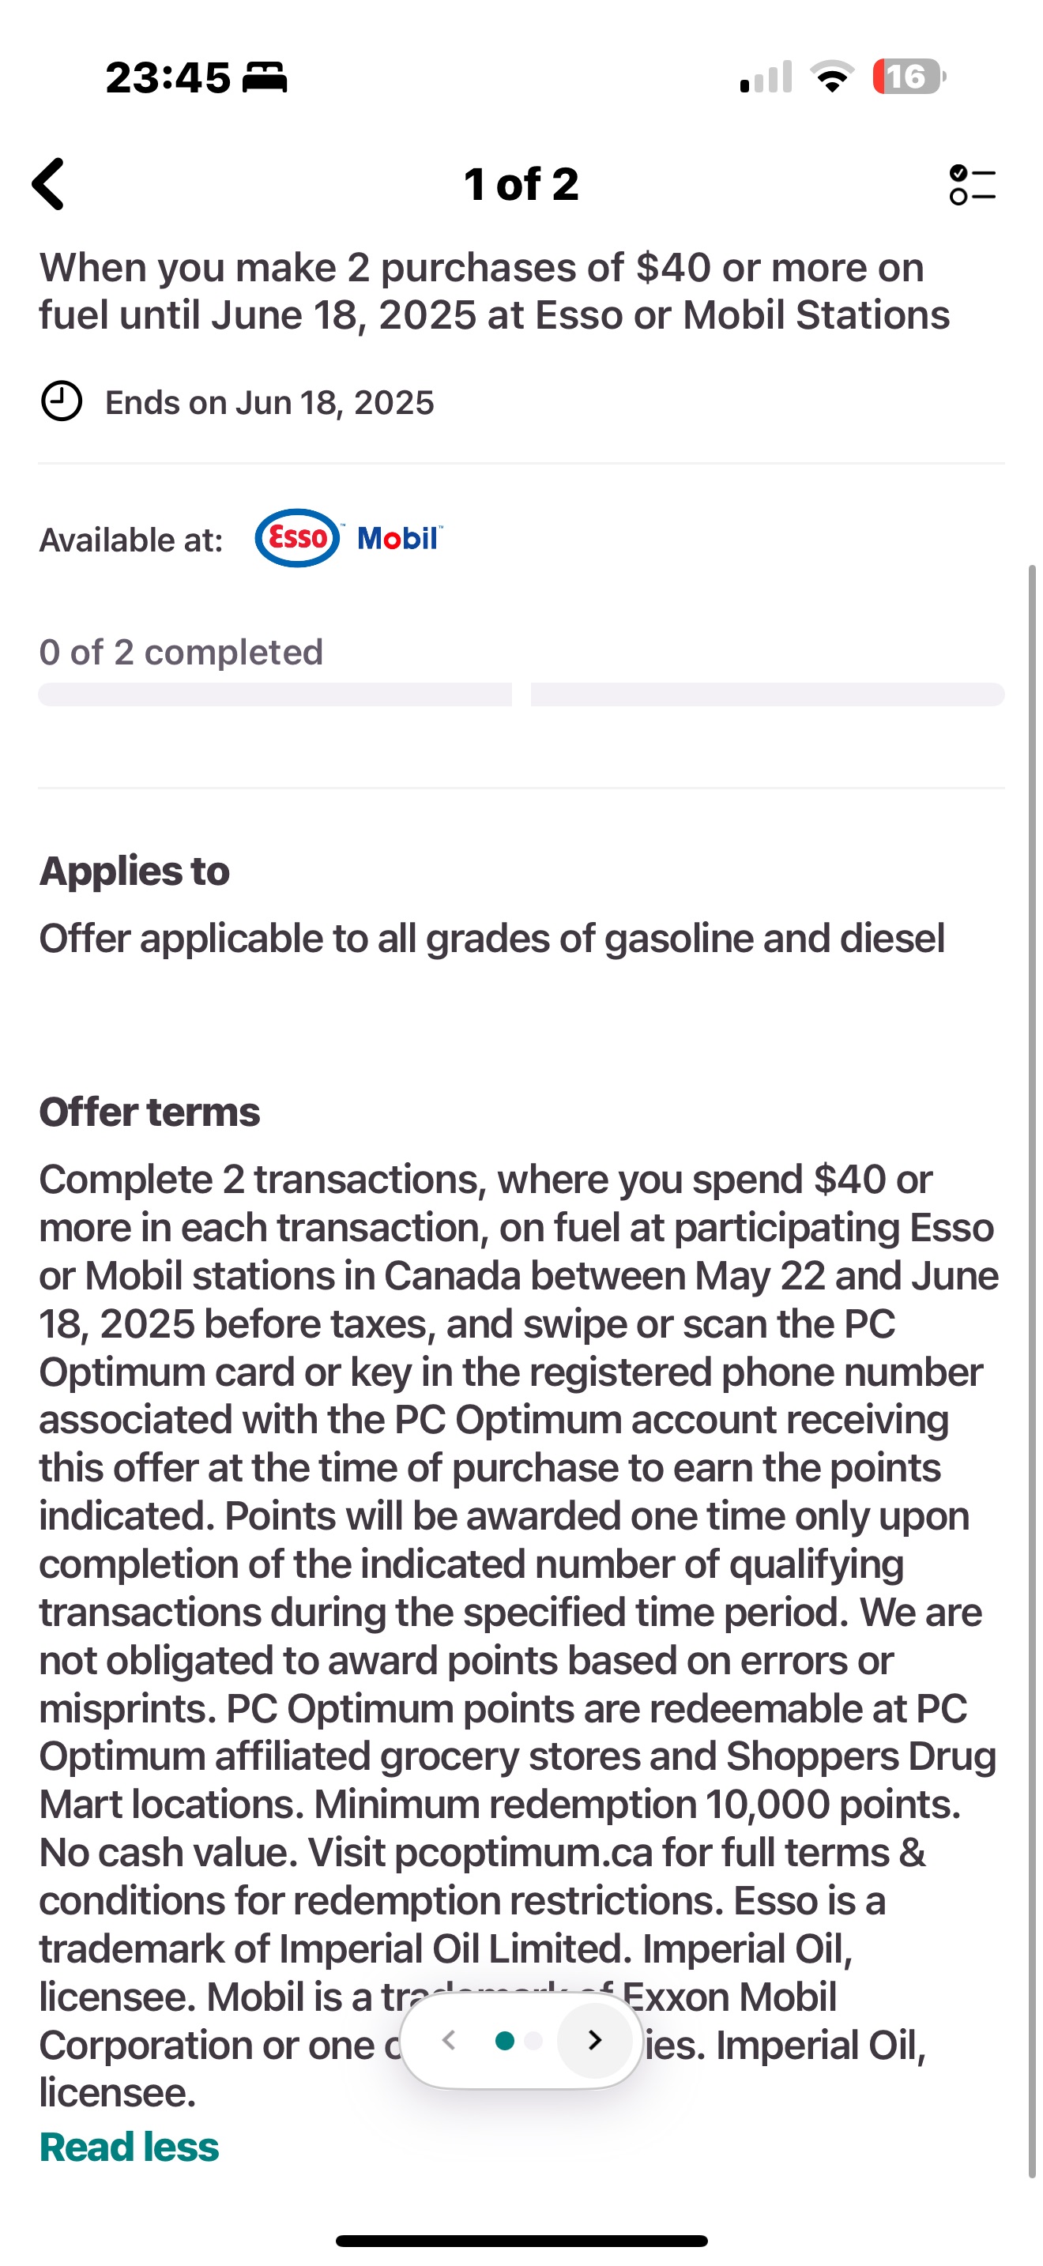Tap the Esso logo
The image size is (1043, 2266).
297,537
